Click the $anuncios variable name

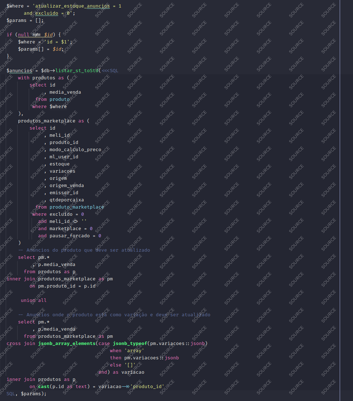pyautogui.click(x=19, y=71)
